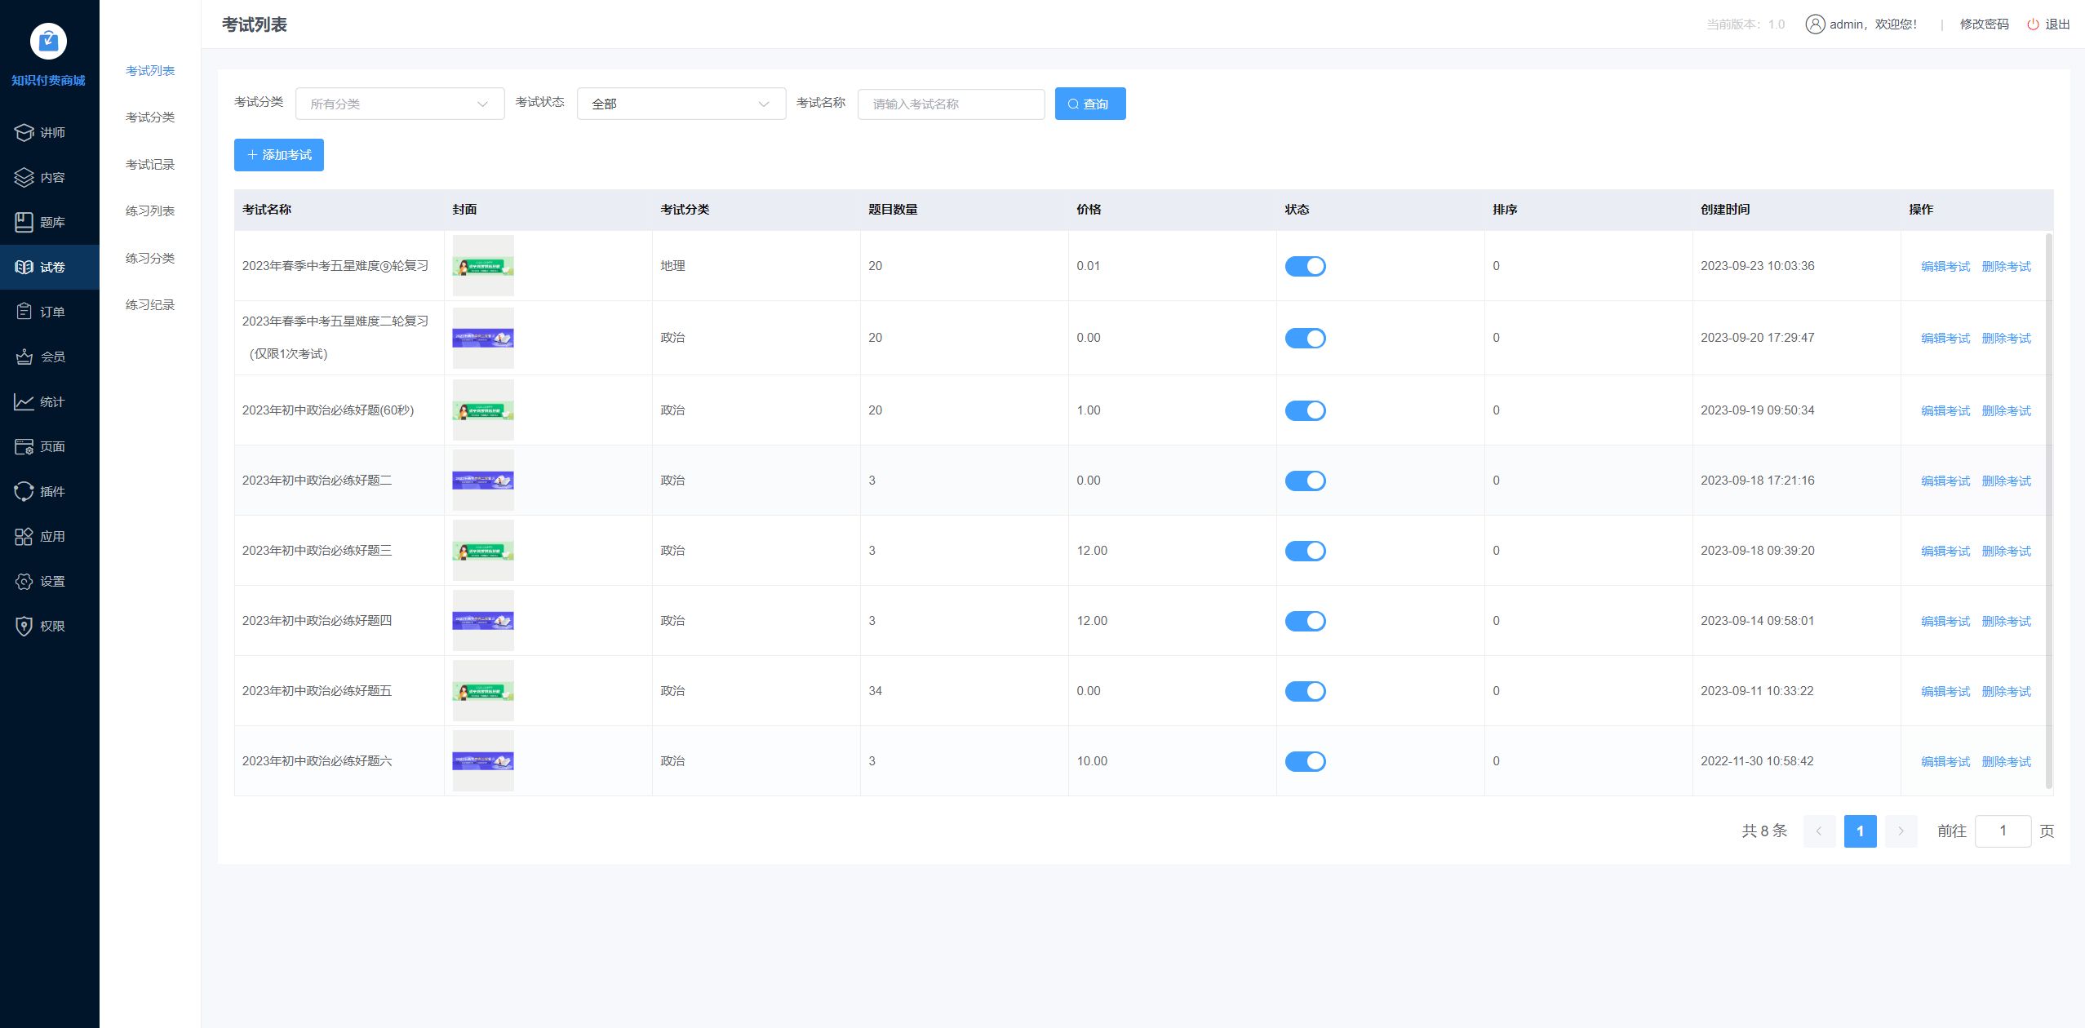
Task: Switch off status for 2023年初中政治必练好题六
Action: click(1305, 761)
